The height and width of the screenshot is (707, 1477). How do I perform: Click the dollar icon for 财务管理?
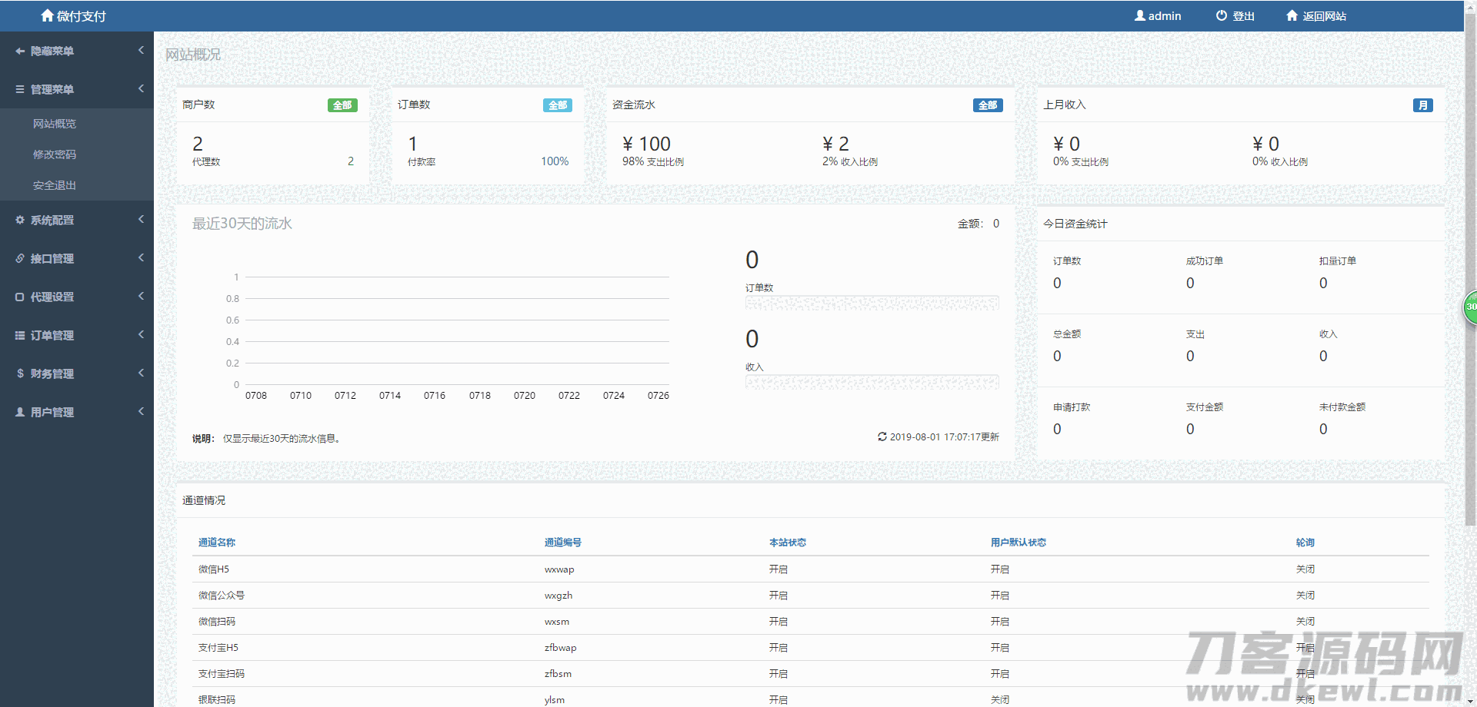(x=20, y=373)
